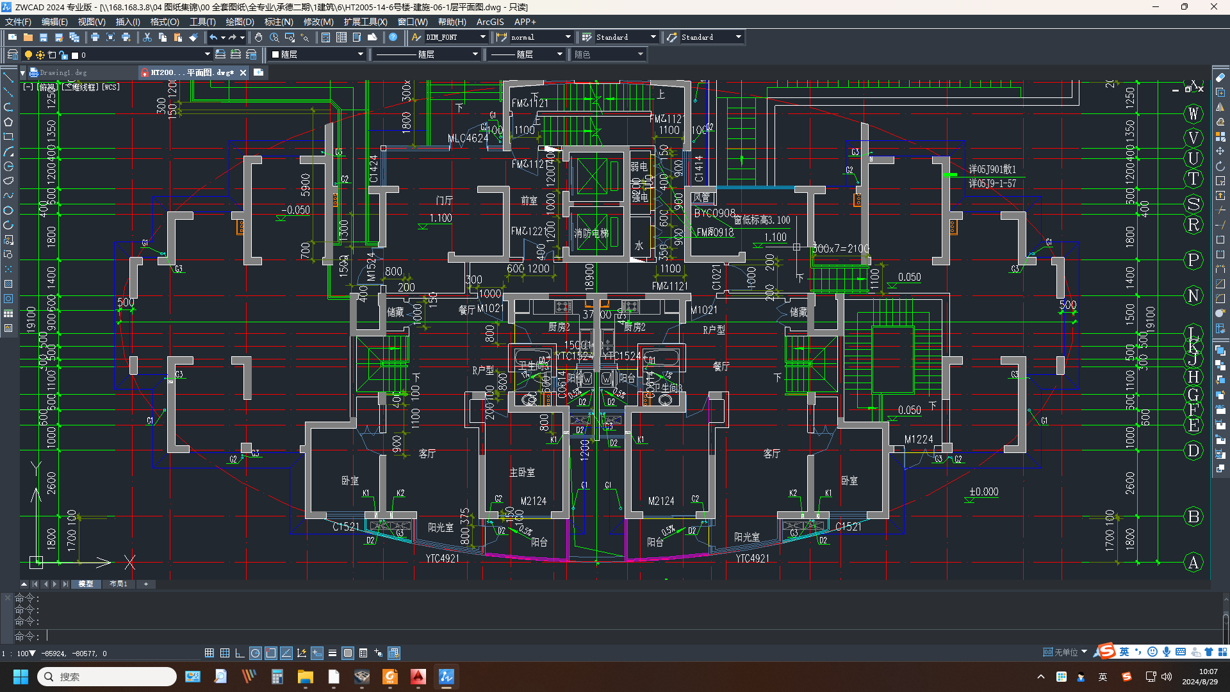The image size is (1230, 692).
Task: Click the Undo arrow icon
Action: (213, 37)
